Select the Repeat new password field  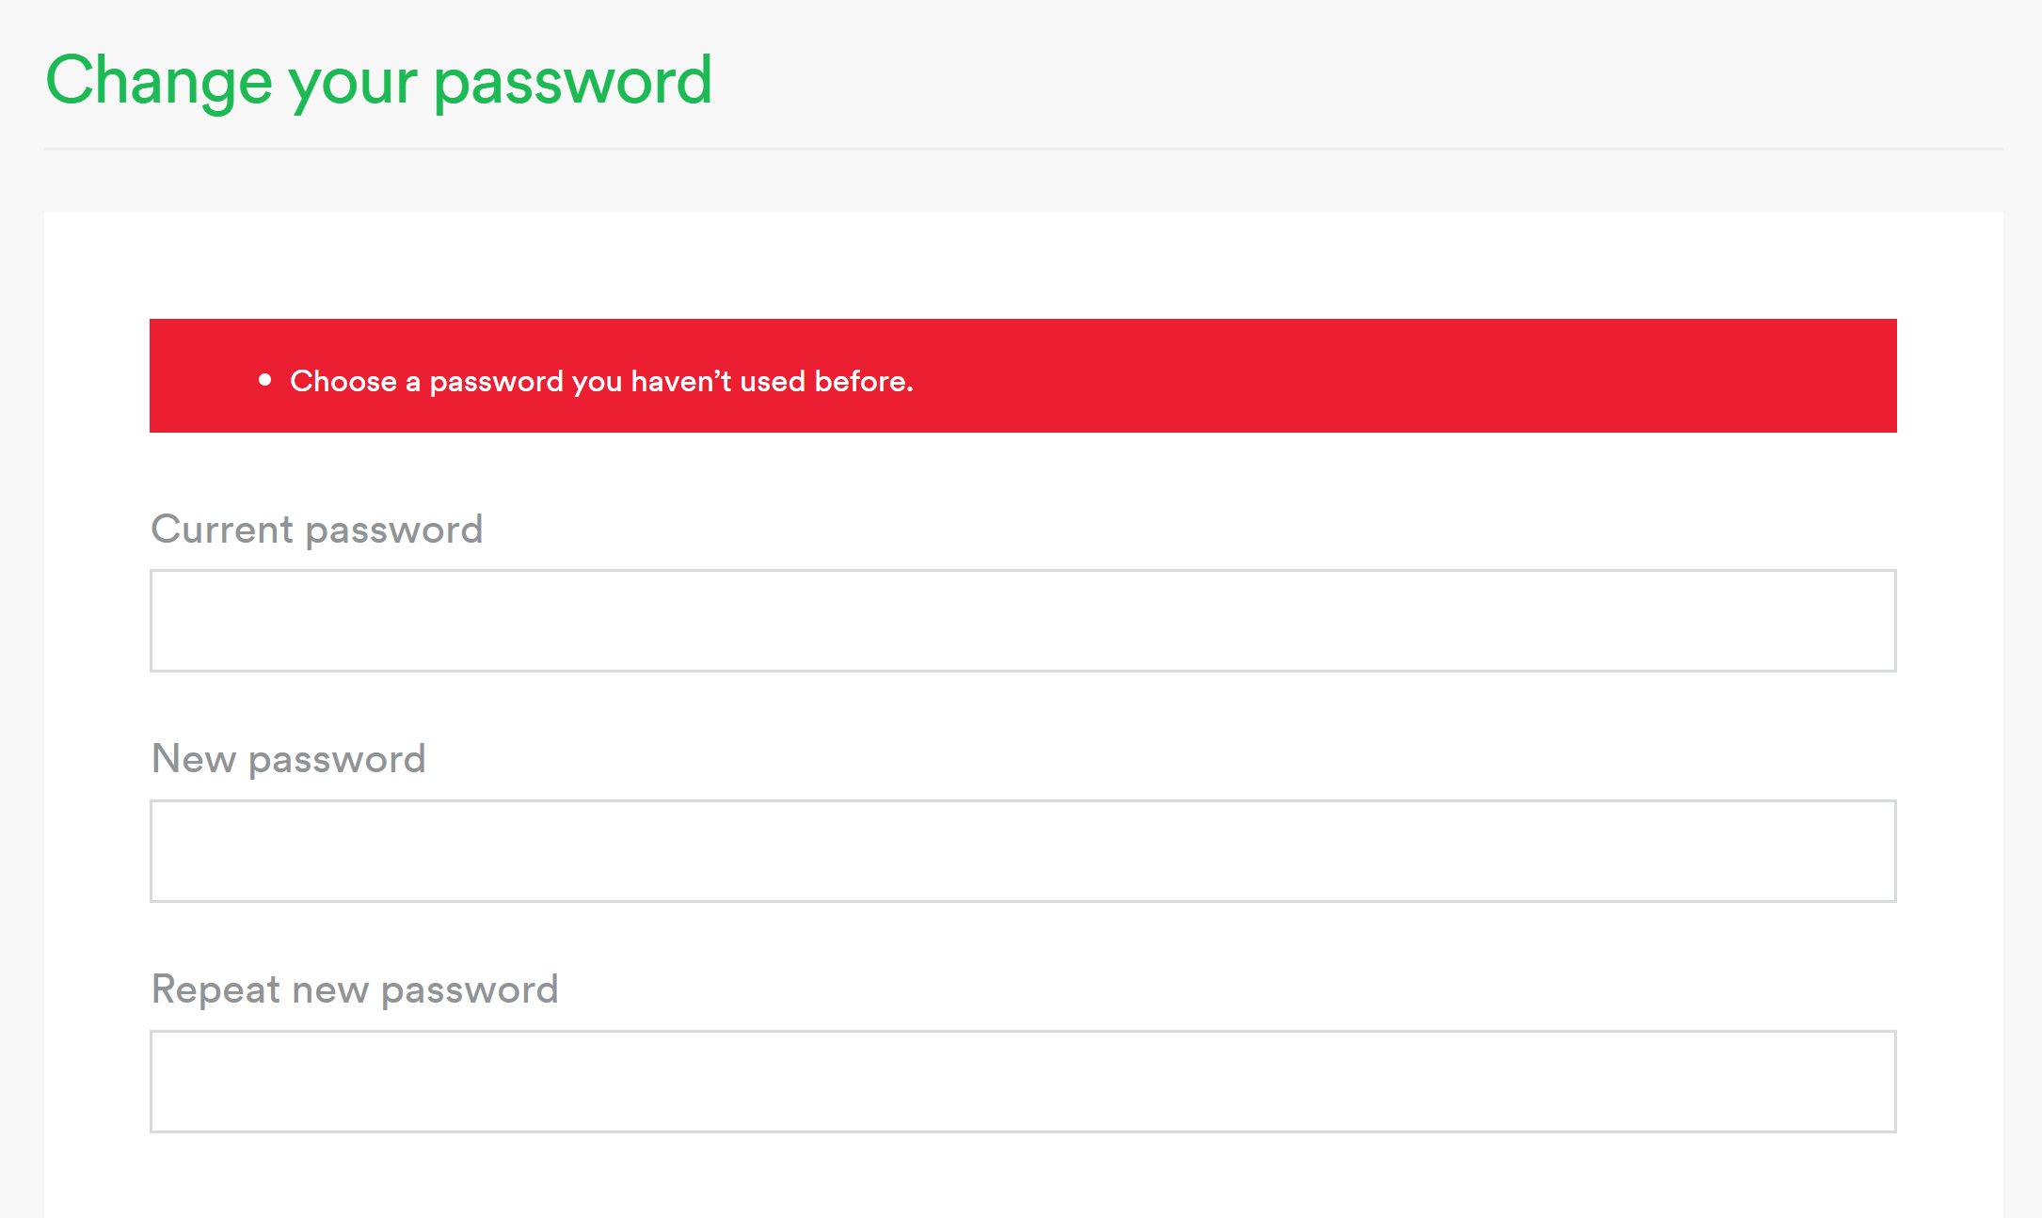pos(1023,1082)
